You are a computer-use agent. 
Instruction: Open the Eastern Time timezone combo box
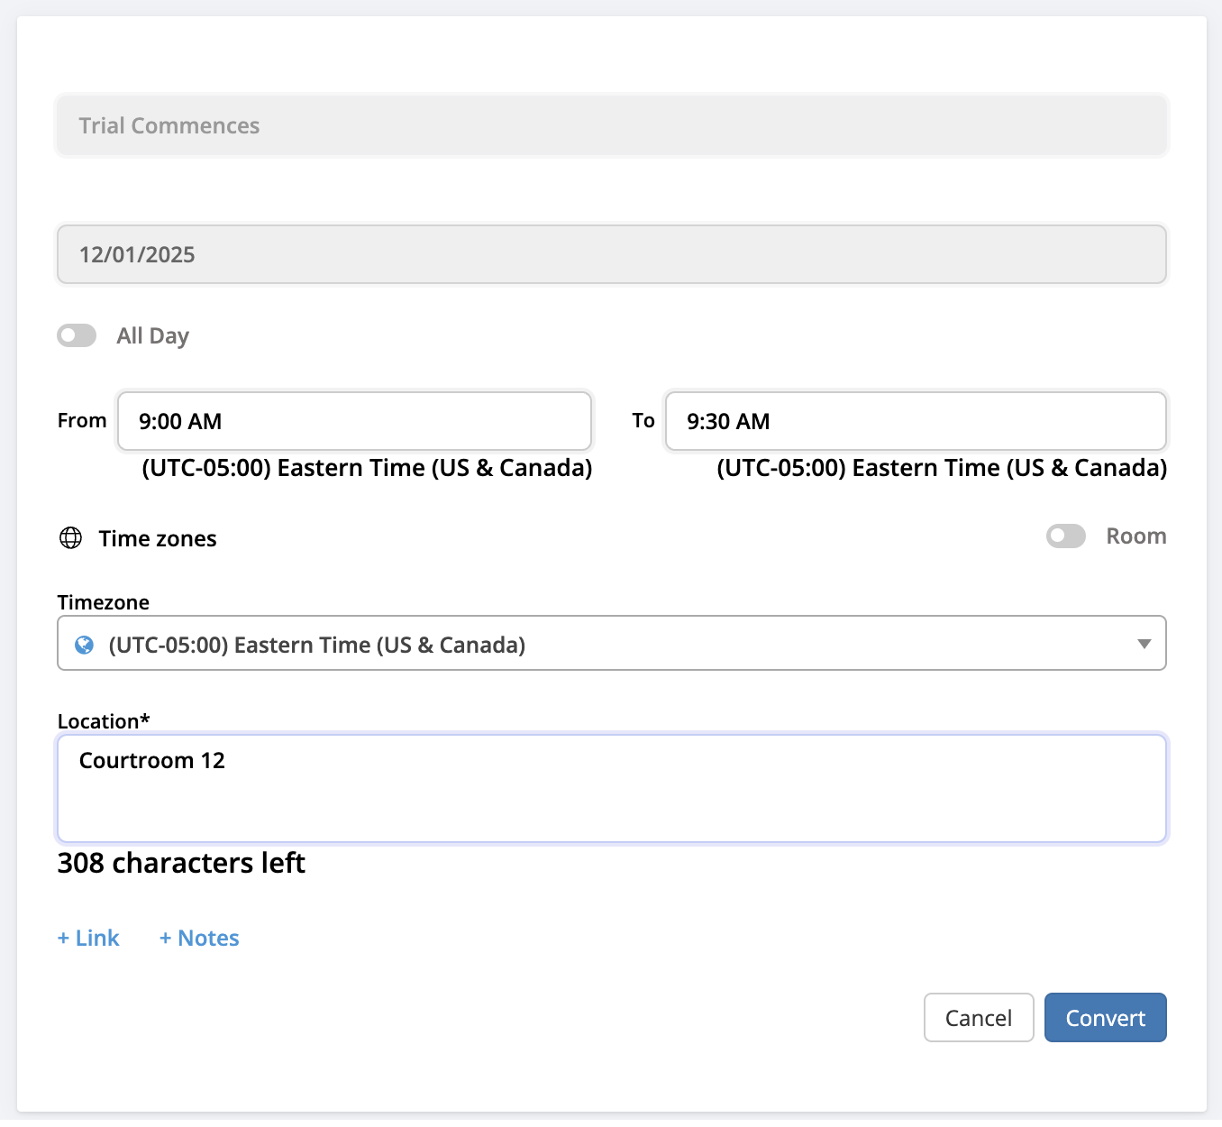click(611, 644)
